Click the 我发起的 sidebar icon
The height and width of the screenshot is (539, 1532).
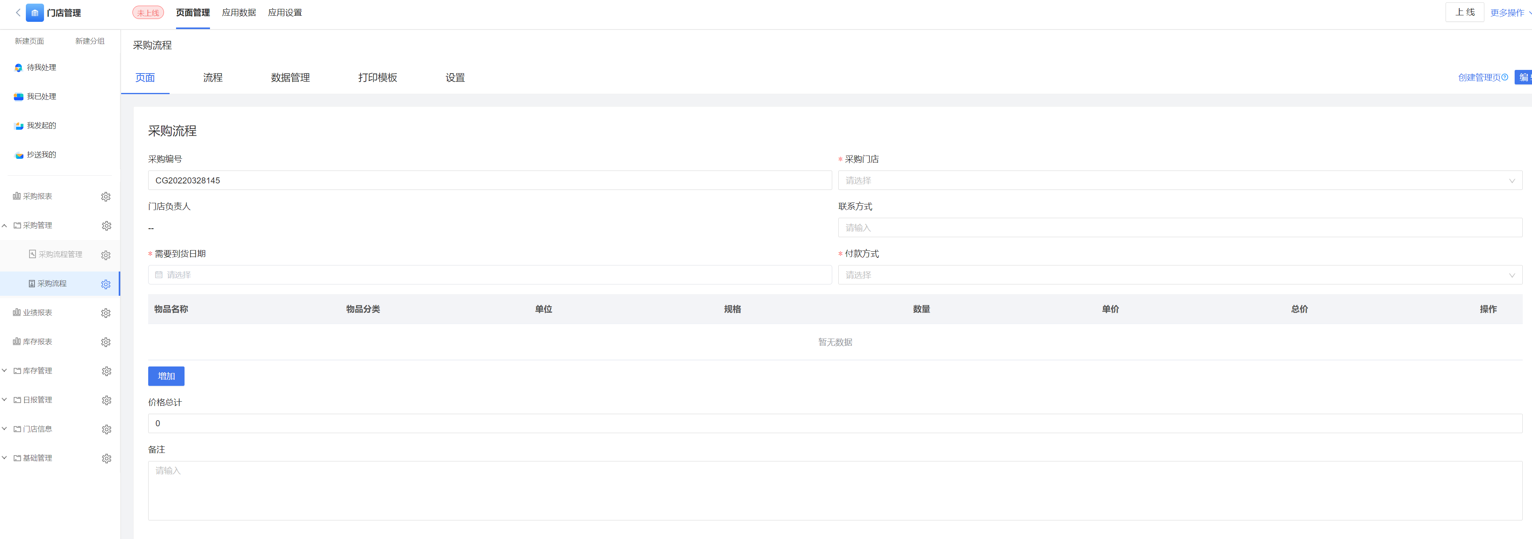click(19, 126)
